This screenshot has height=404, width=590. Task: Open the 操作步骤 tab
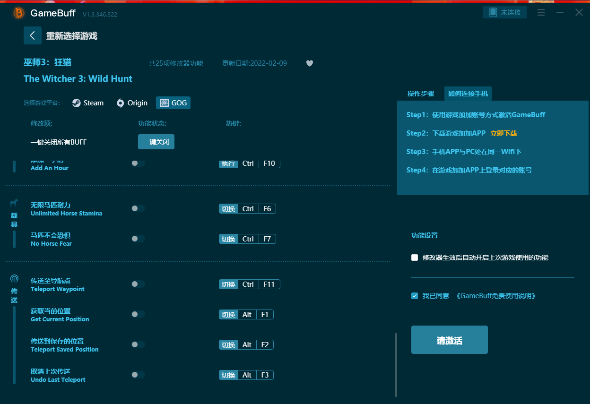coord(421,94)
